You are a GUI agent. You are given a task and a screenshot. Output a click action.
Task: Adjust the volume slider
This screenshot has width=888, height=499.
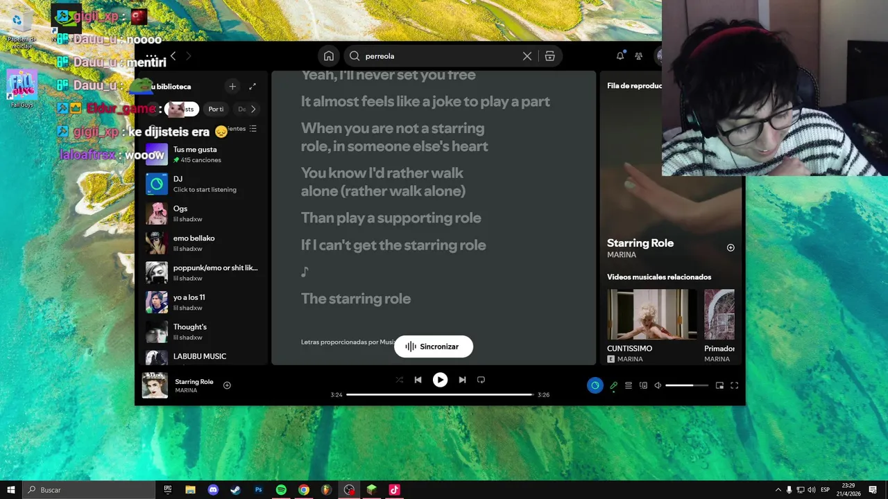(x=687, y=385)
